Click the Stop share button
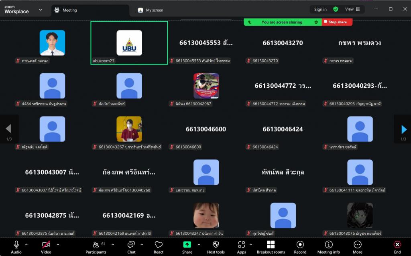The height and width of the screenshot is (256, 411). (337, 22)
